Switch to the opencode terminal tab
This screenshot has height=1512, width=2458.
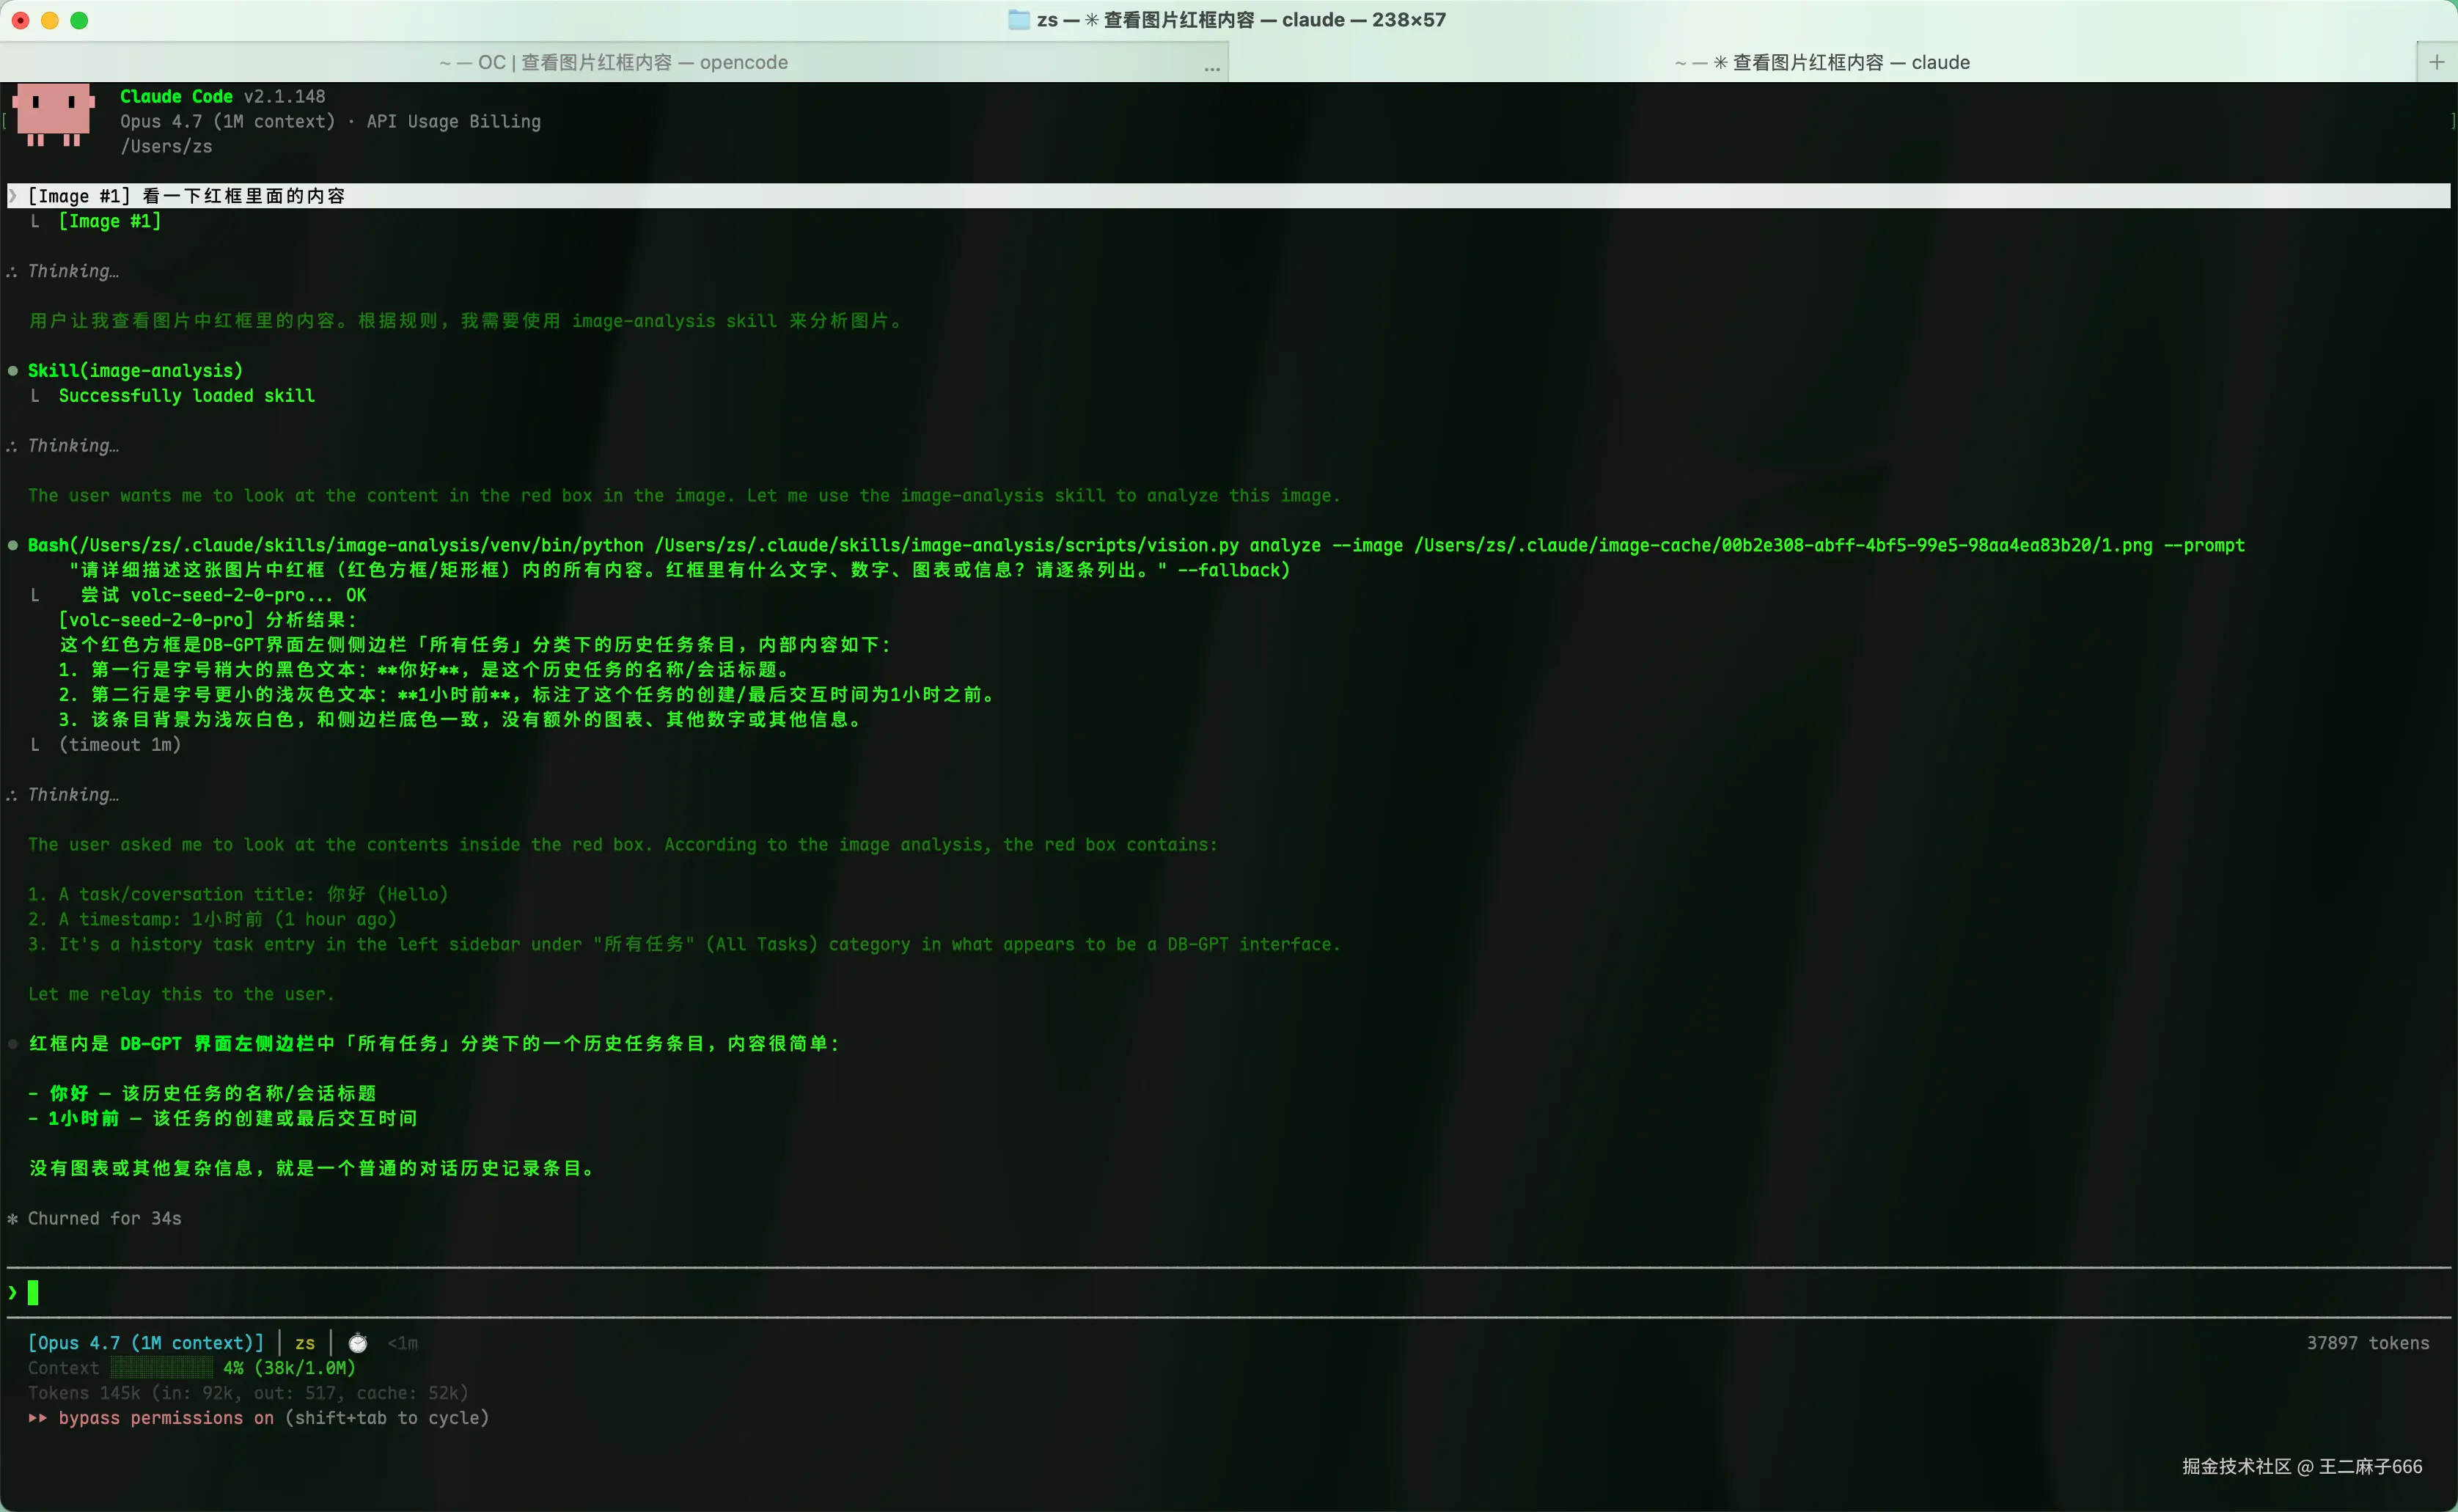(613, 62)
